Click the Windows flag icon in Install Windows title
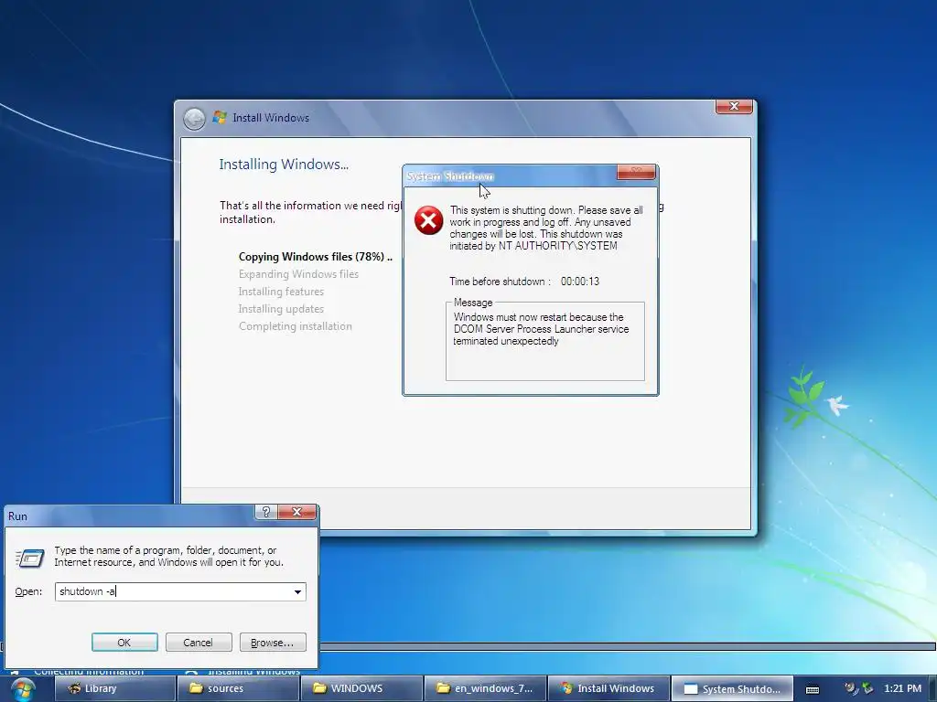 pos(220,117)
